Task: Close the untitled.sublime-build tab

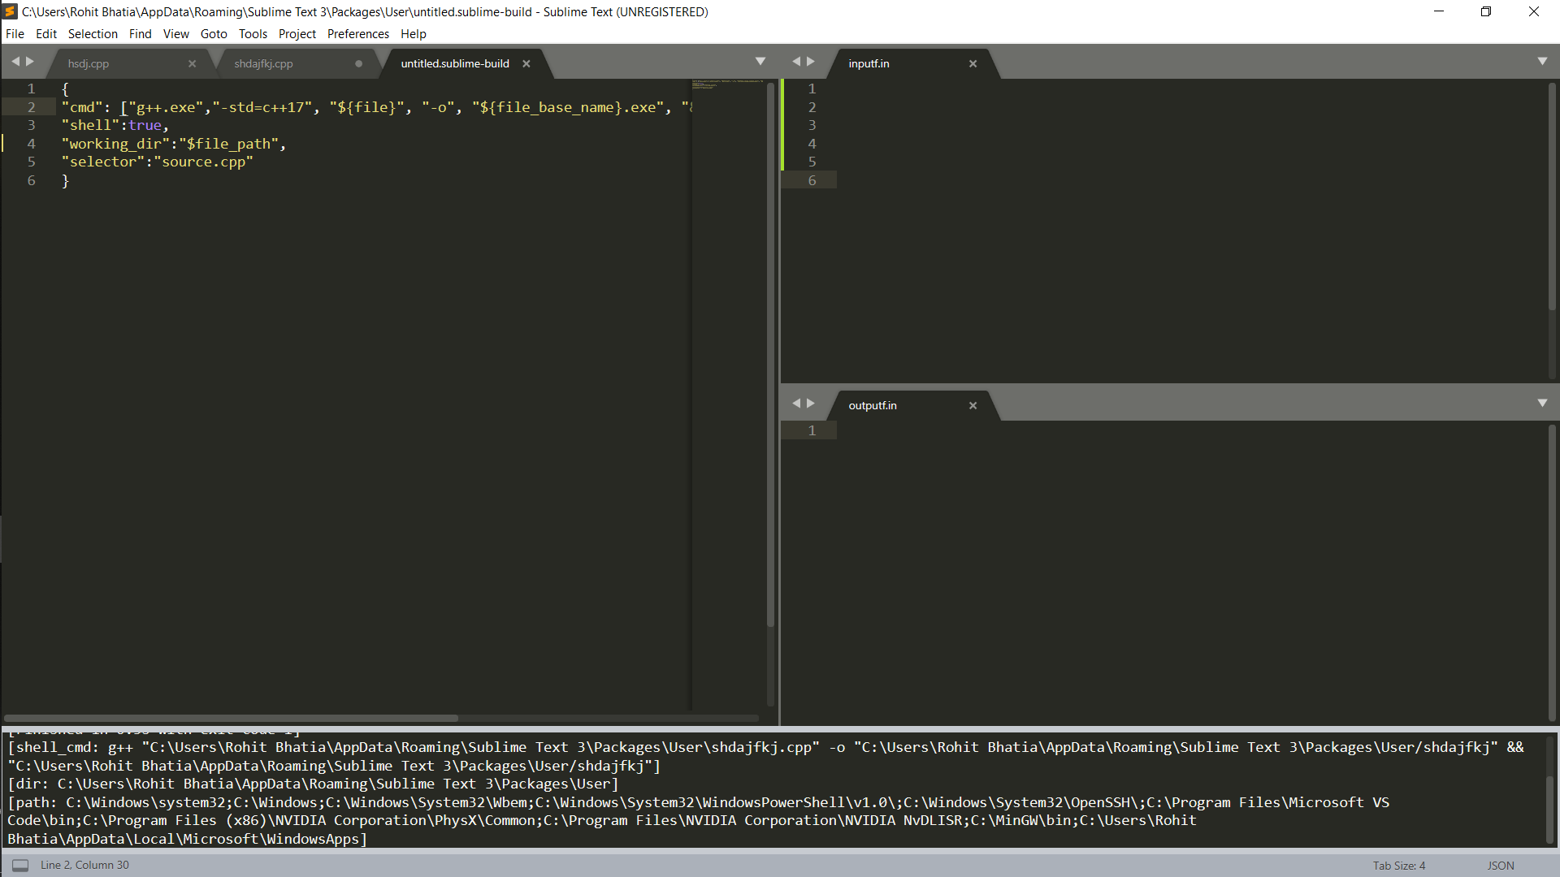Action: 526,63
